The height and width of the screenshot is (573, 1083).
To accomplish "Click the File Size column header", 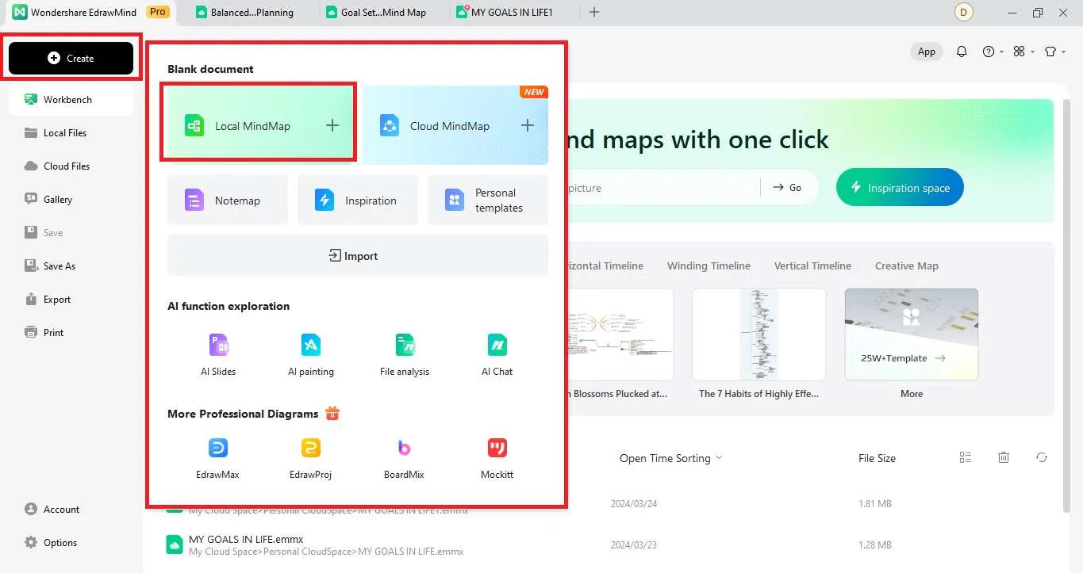I will tap(877, 458).
